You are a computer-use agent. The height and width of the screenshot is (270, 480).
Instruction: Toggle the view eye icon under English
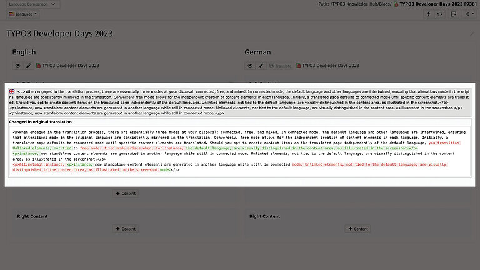point(17,65)
